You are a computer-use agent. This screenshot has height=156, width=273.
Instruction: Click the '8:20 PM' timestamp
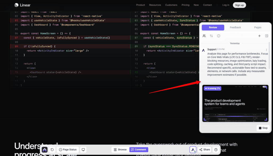pos(221,49)
